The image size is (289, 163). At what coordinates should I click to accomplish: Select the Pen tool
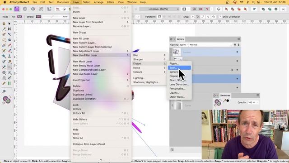coord(4,67)
